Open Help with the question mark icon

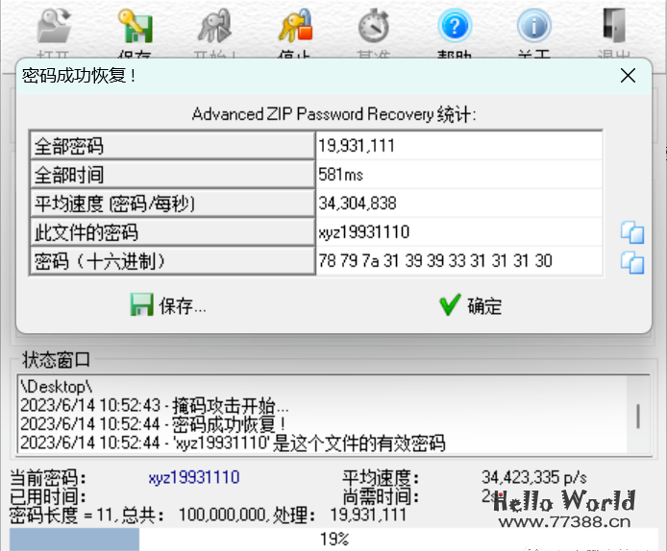455,26
